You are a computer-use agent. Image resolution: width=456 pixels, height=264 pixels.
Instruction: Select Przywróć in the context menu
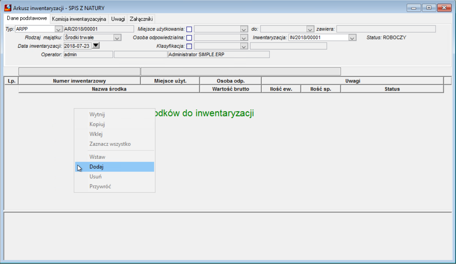pyautogui.click(x=115, y=187)
